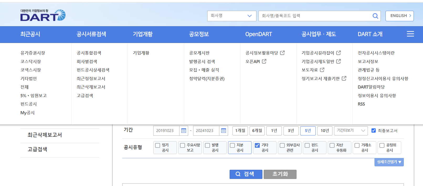Click the end date field 20241023

tap(206, 131)
